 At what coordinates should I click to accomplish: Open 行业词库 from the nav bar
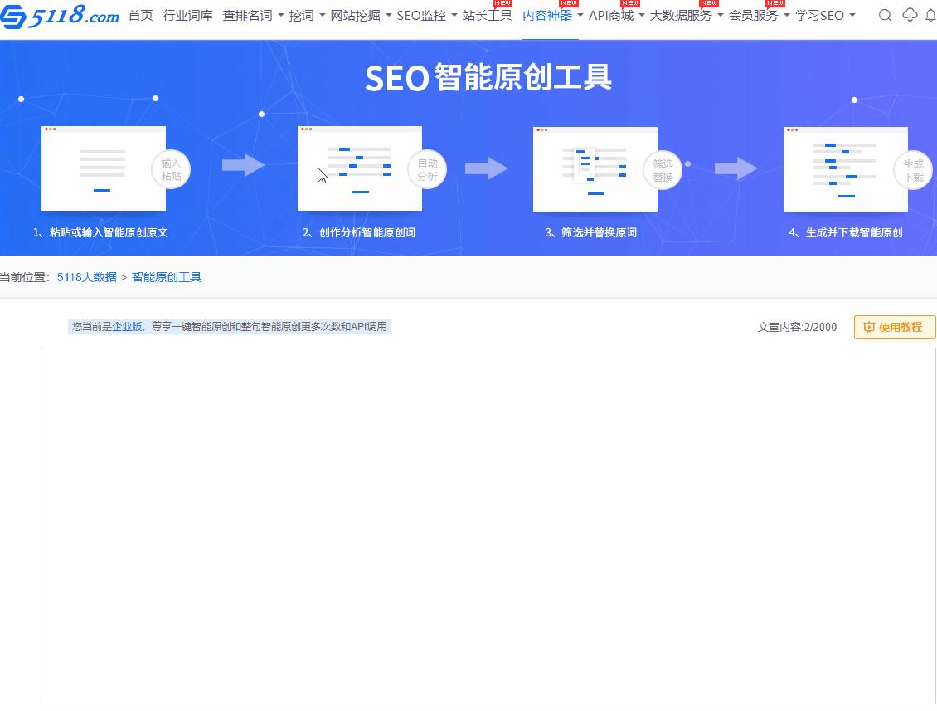pyautogui.click(x=187, y=16)
